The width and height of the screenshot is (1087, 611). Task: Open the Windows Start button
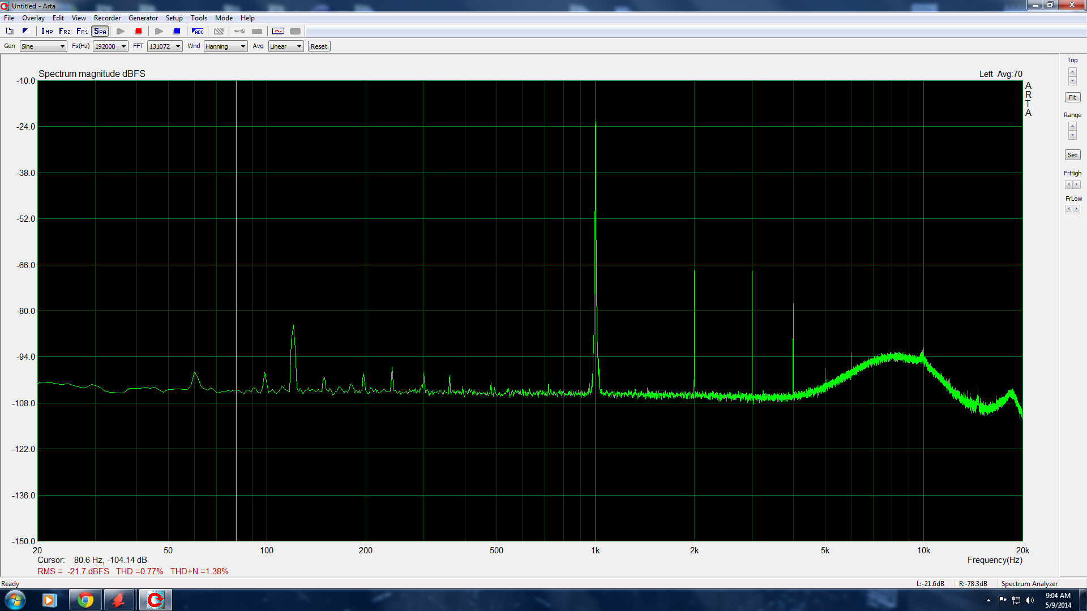[x=15, y=600]
